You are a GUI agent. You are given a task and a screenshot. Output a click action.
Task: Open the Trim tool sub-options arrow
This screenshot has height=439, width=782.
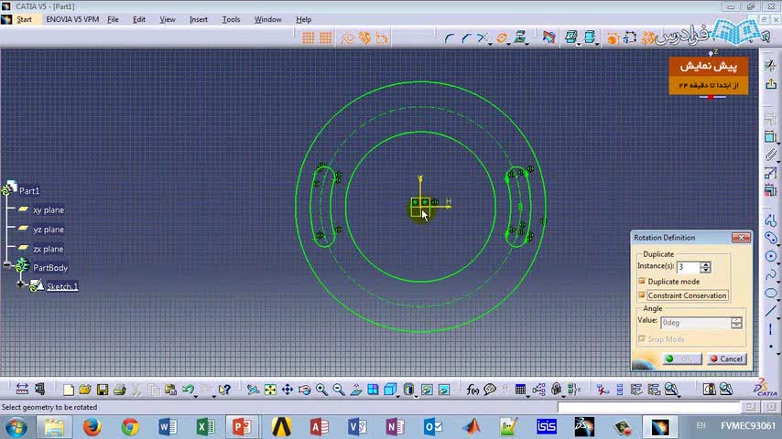coord(490,44)
